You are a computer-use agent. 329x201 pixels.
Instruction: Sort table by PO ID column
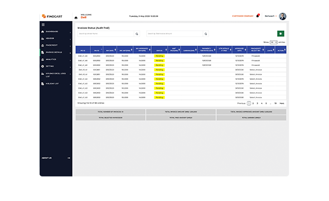pos(83,50)
